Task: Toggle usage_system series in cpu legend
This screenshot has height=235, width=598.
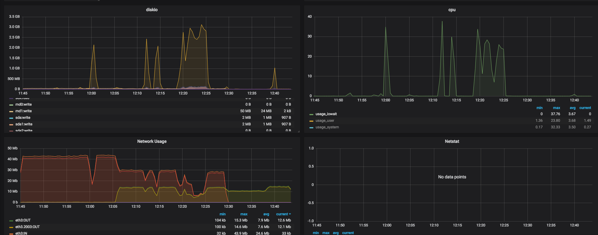Action: (327, 127)
